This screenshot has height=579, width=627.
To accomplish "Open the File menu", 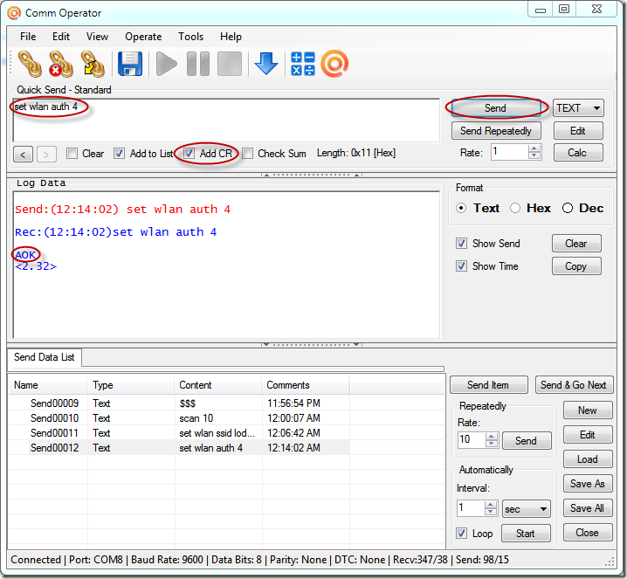I will pos(28,37).
